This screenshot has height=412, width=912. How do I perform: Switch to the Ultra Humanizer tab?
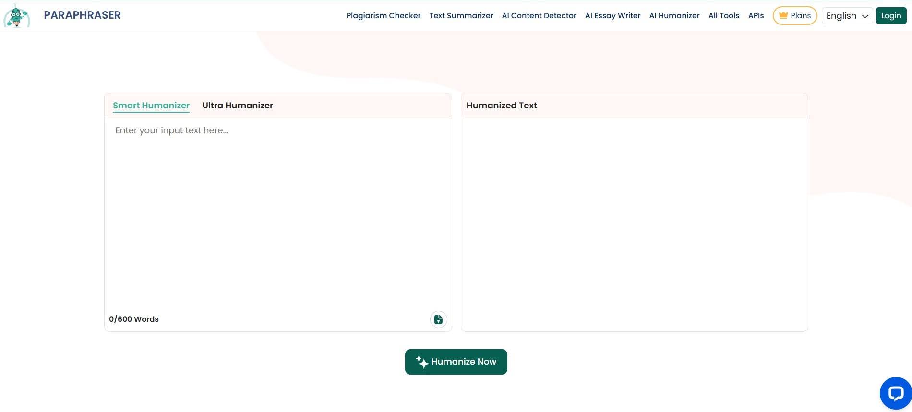click(238, 106)
